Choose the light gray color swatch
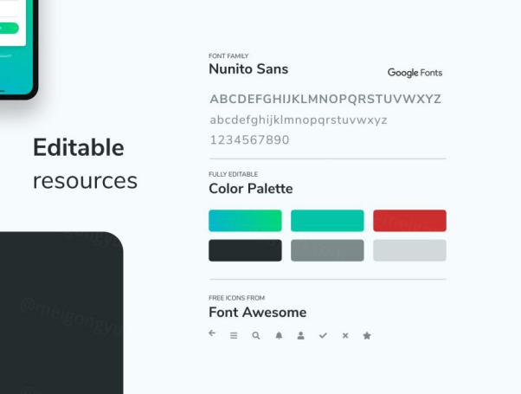521x394 pixels. (409, 250)
